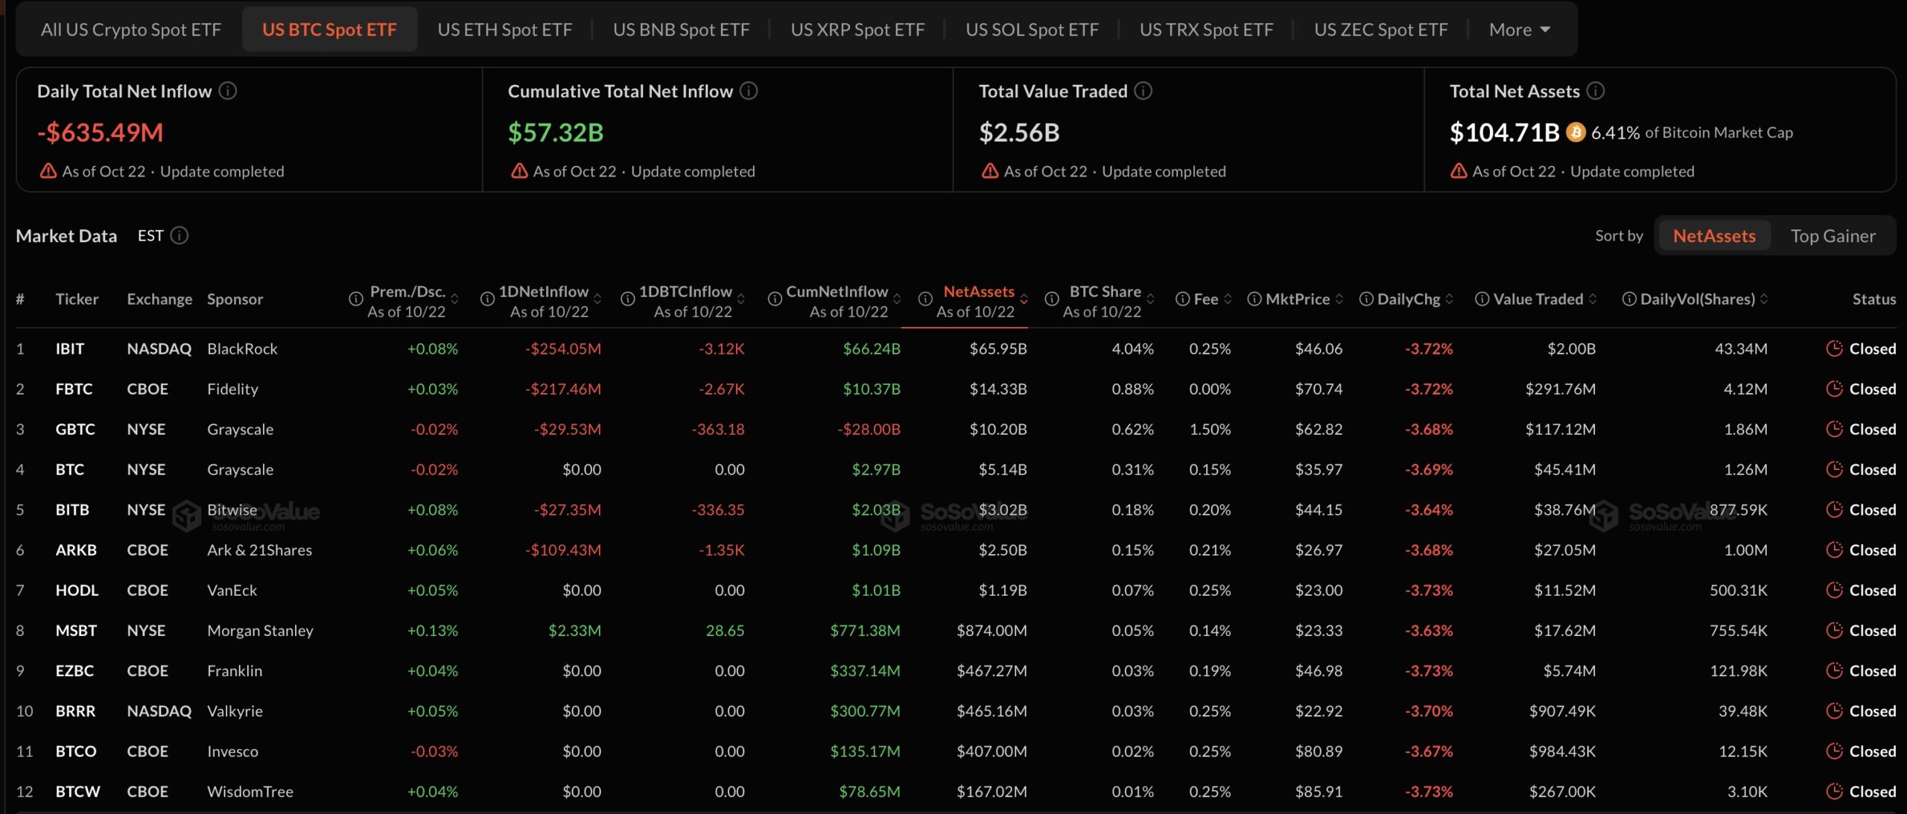
Task: Open the info icon beside Cumulative Total Net Inflow
Action: click(x=749, y=91)
